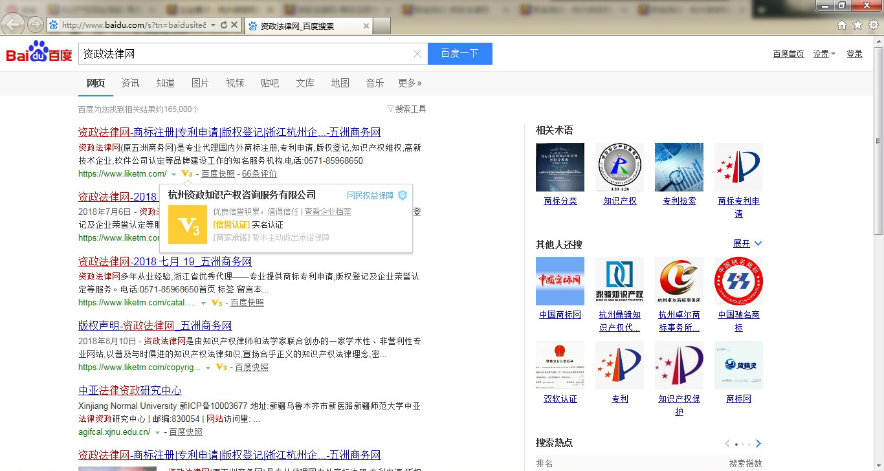Open a new blank browser tab
Viewport: 884px width, 471px height.
click(x=382, y=26)
